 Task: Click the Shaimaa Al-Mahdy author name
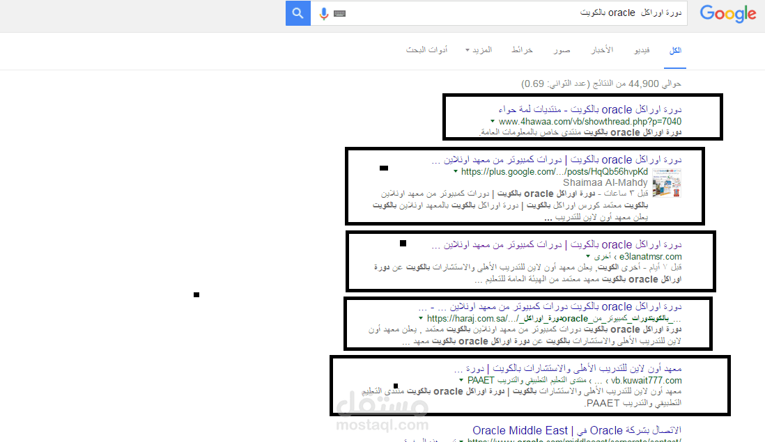coord(605,183)
